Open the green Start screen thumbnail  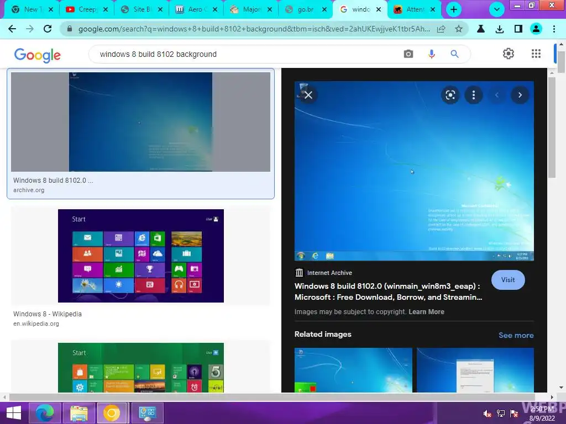pos(141,367)
